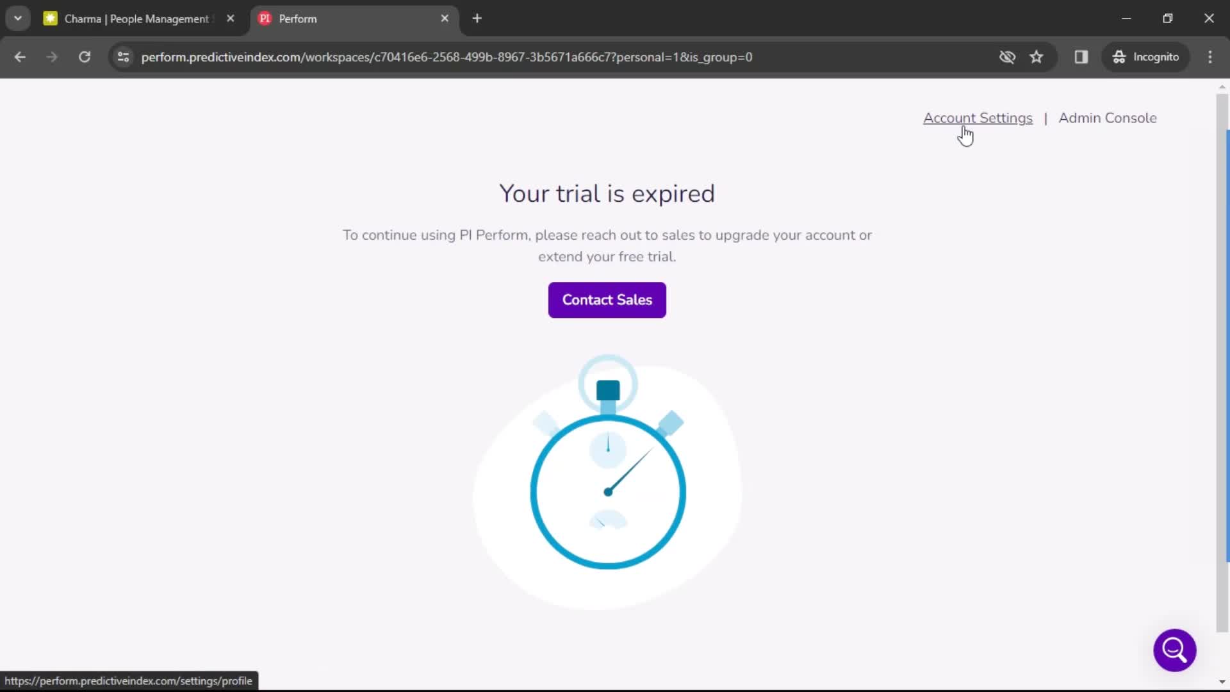Reload the Perform page

(x=85, y=57)
